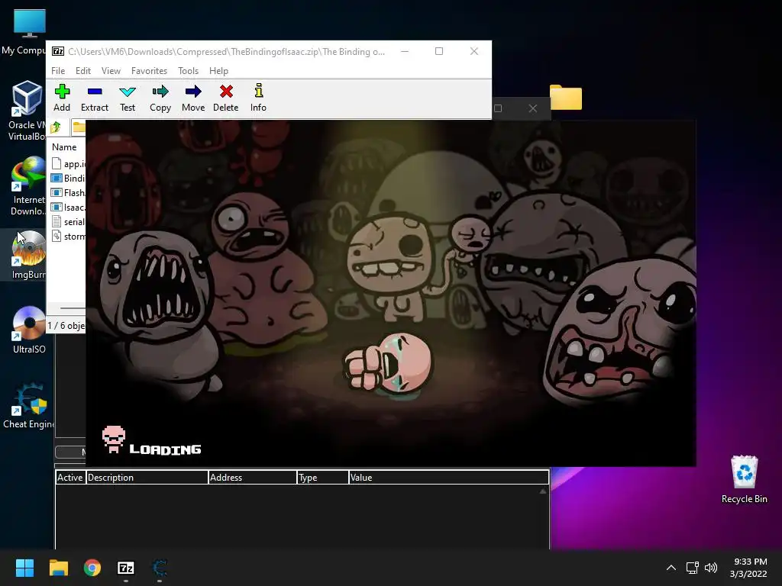Open the Help menu

point(218,71)
